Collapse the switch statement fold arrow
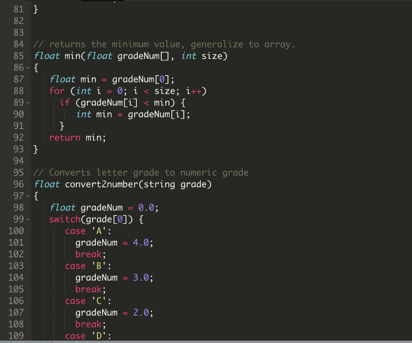Screen dimensions: 412x343 tap(28, 219)
